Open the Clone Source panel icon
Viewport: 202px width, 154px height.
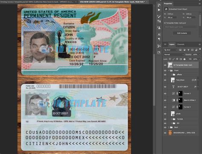coord(159,28)
